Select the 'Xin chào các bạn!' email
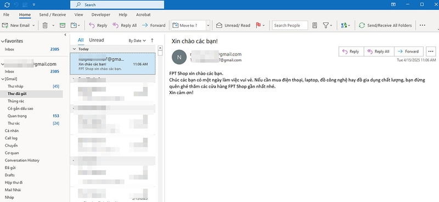This screenshot has height=202, width=439. [x=112, y=64]
